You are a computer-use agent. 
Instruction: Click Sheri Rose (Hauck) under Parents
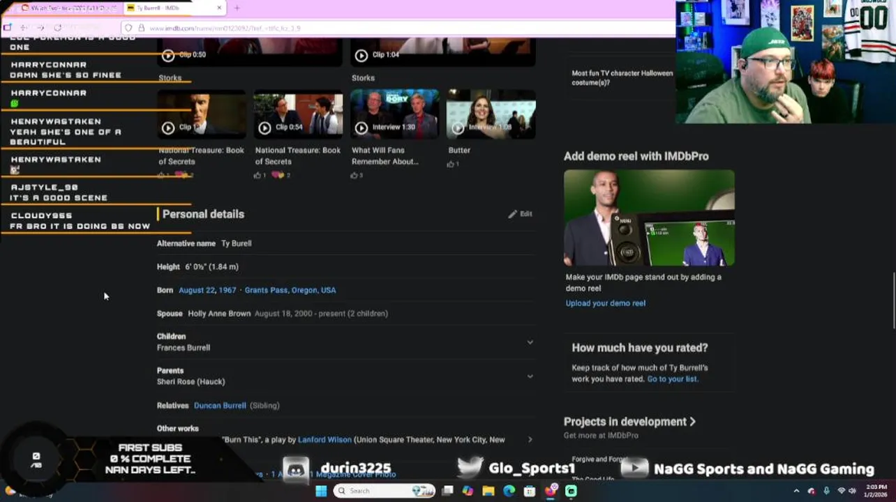click(191, 382)
